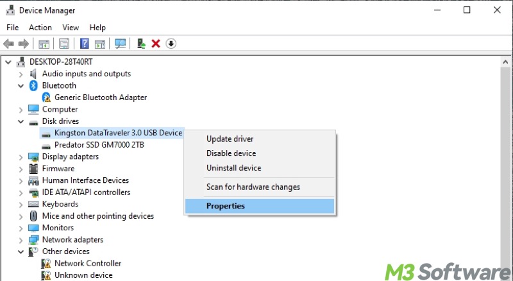The image size is (513, 281).
Task: Click the Monitors category icon
Action: (33, 228)
